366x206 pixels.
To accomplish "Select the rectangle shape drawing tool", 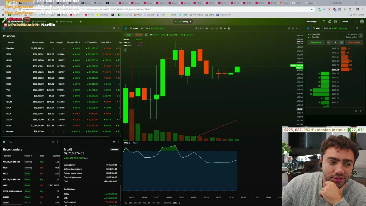I will pyautogui.click(x=201, y=28).
